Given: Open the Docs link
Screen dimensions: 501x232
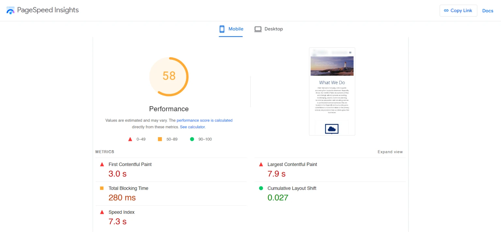Looking at the screenshot, I should [488, 11].
